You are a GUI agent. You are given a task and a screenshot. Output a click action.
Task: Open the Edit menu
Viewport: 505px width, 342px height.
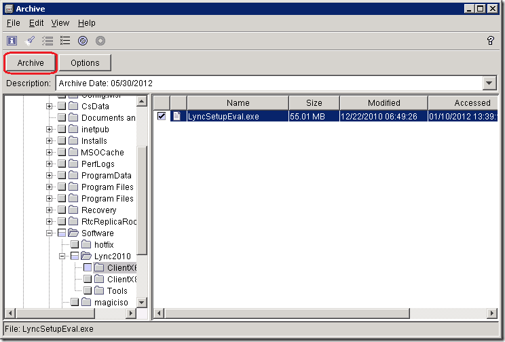click(x=36, y=23)
